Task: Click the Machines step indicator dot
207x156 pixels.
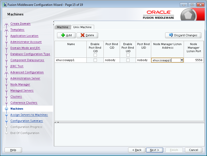Action: [6, 109]
